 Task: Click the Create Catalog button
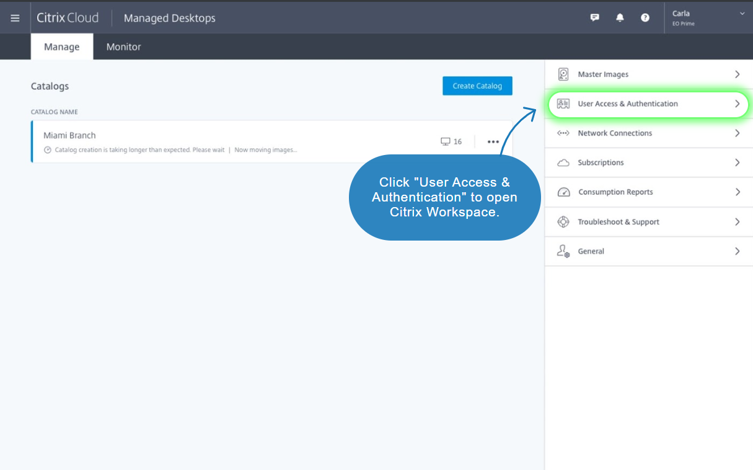pyautogui.click(x=477, y=86)
